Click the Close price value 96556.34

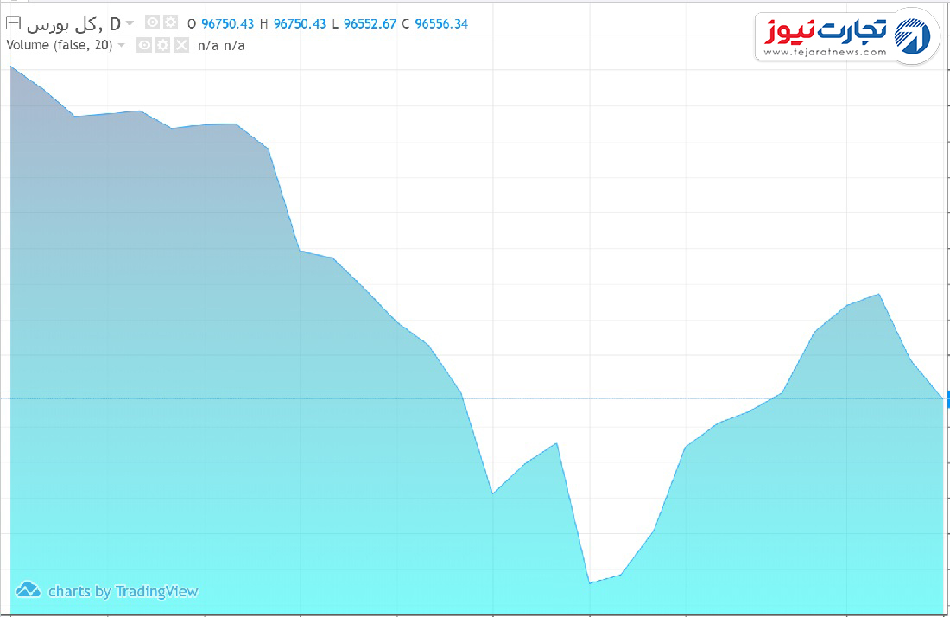tap(441, 24)
